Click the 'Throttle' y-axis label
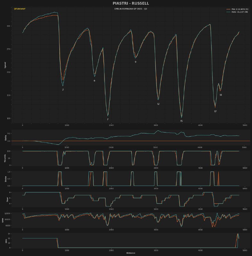The image size is (252, 256). click(x=5, y=158)
